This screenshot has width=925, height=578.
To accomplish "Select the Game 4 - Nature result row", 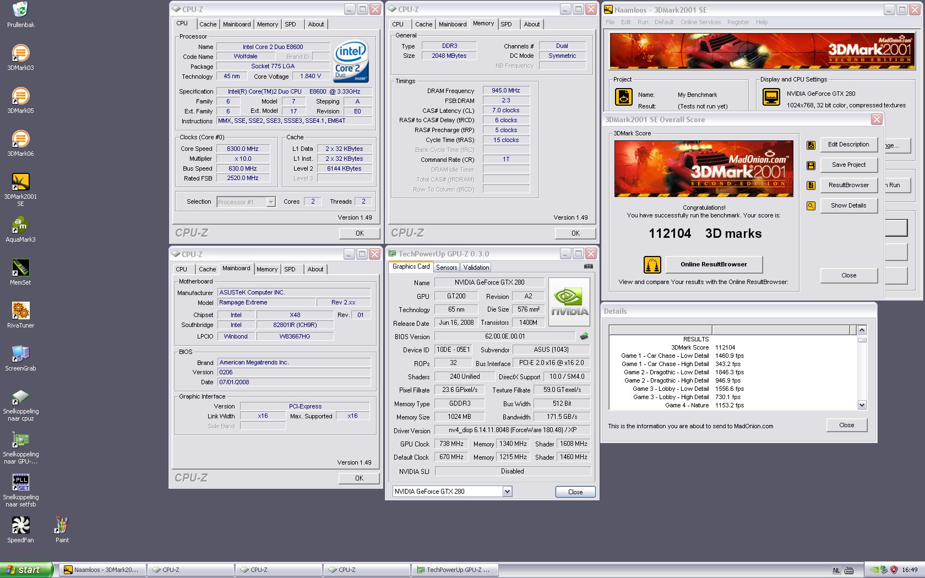I will click(x=682, y=405).
